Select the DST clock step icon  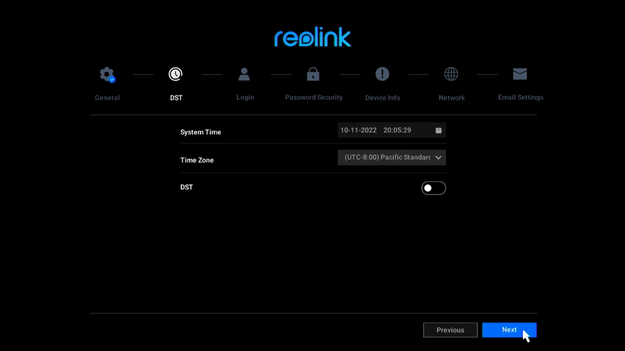tap(175, 74)
